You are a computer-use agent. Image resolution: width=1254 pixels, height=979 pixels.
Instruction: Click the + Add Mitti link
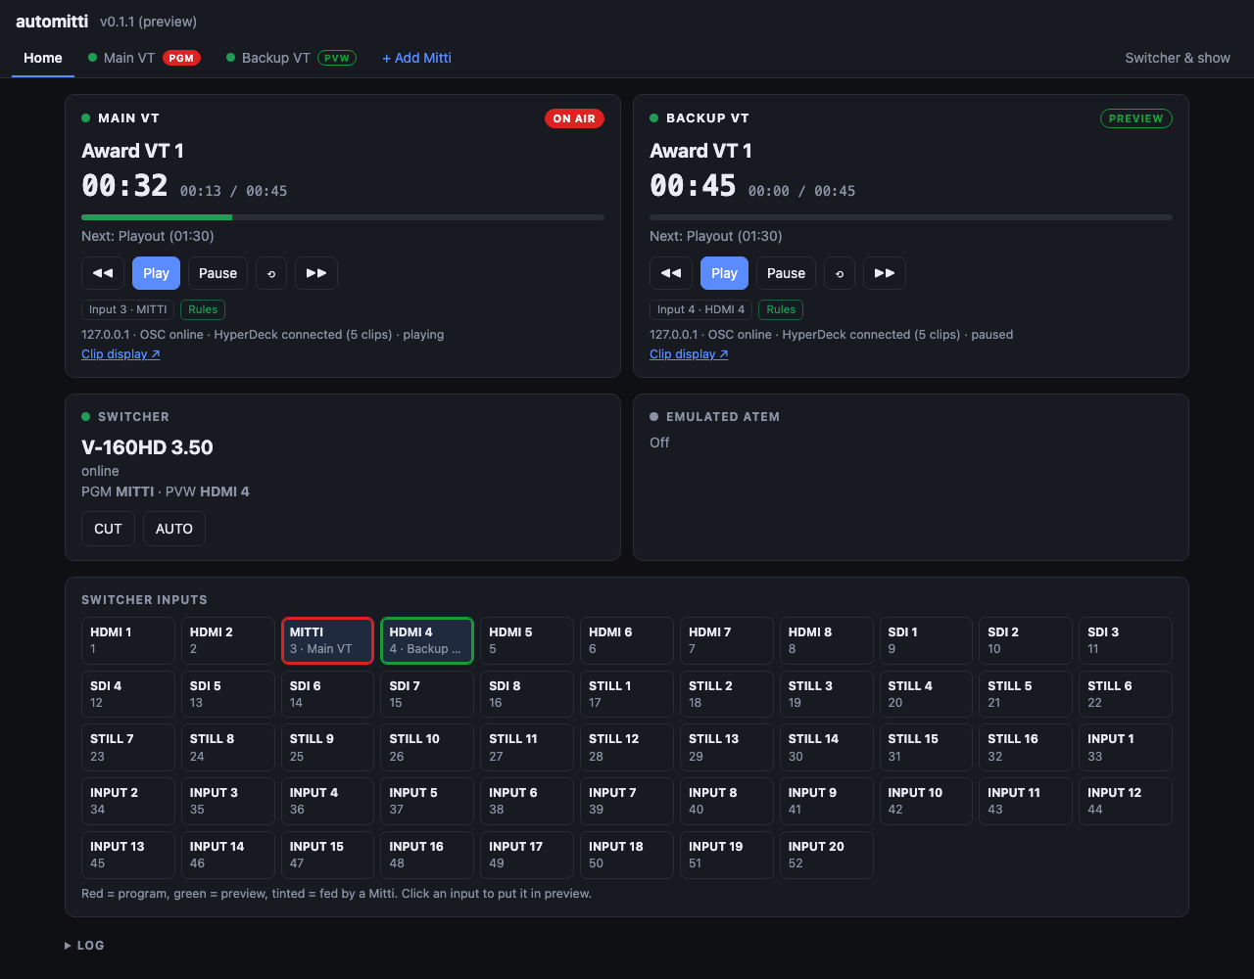416,58
